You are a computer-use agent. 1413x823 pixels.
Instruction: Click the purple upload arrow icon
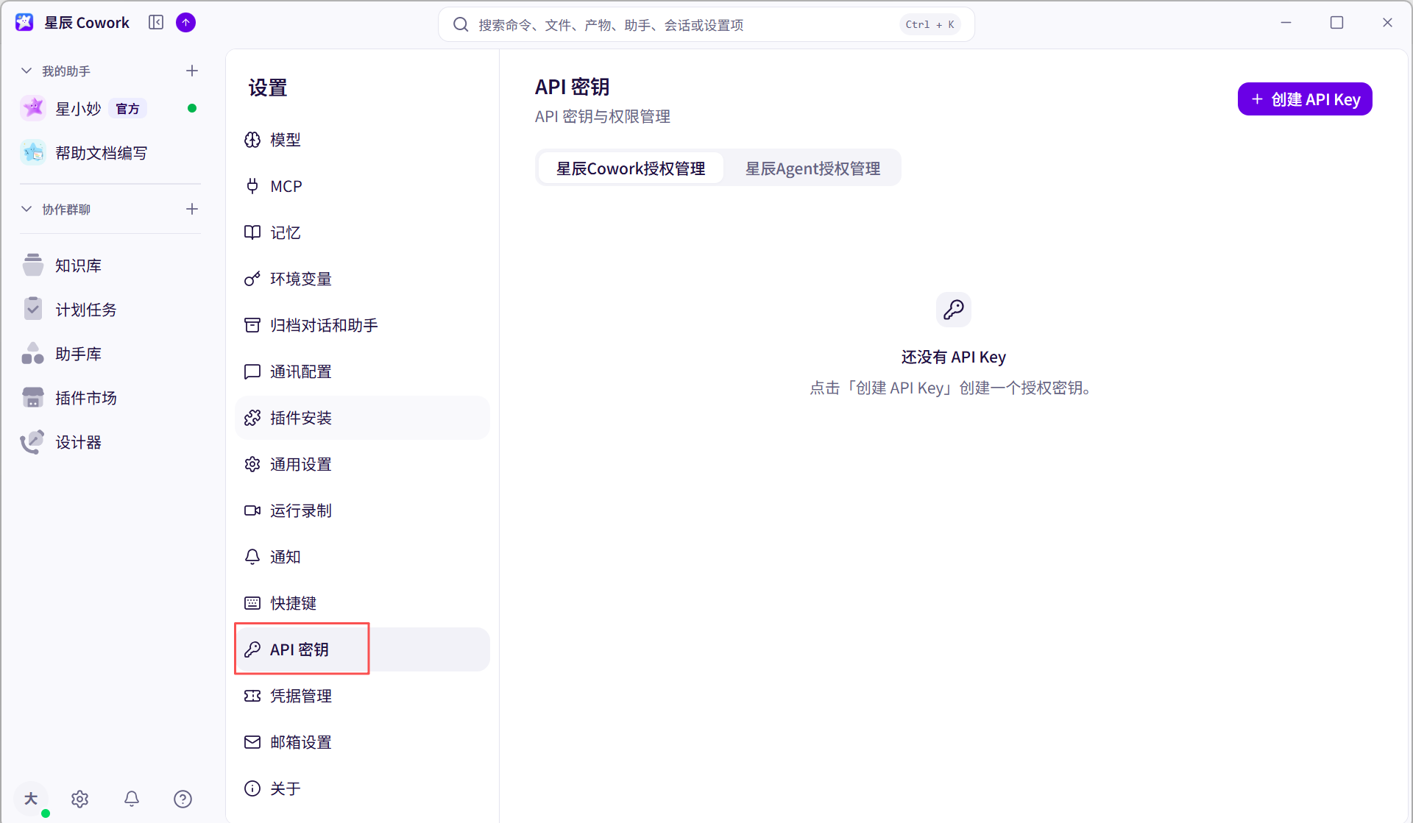[x=186, y=23]
